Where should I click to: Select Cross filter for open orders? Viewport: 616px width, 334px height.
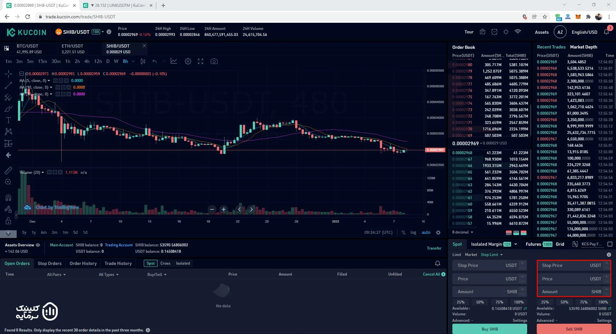click(165, 263)
